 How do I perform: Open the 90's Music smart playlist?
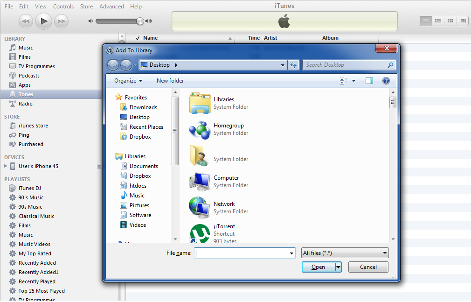tap(31, 197)
